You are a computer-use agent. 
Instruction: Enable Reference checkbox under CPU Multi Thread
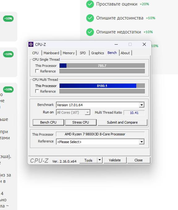[x=37, y=91]
